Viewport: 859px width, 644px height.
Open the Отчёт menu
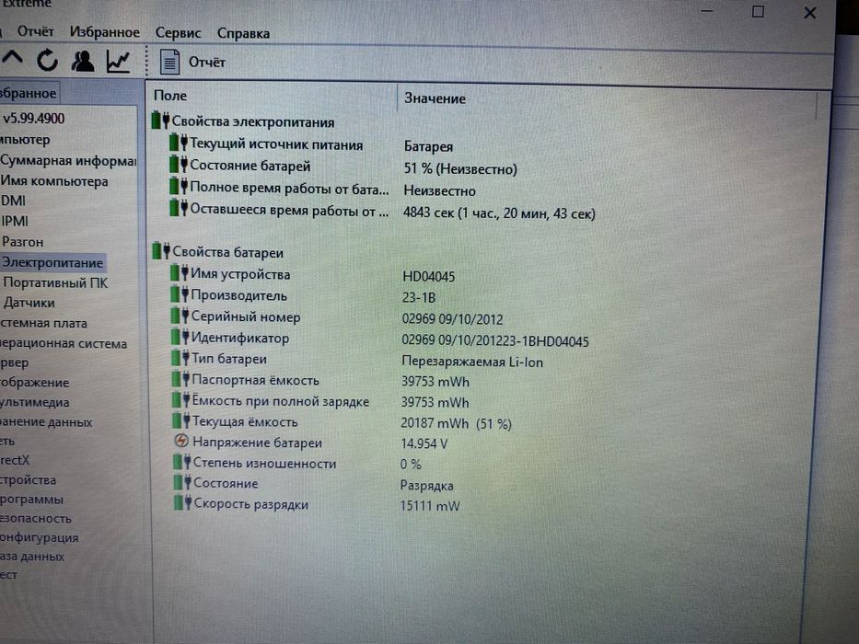[x=35, y=31]
